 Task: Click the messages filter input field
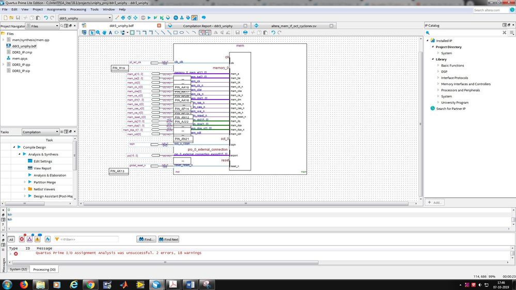[88, 239]
